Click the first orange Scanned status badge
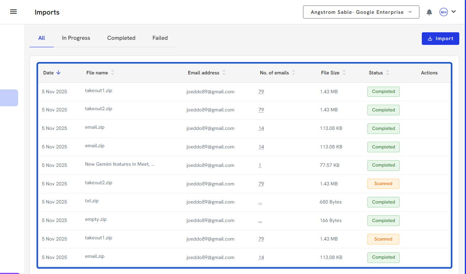The width and height of the screenshot is (466, 274). pyautogui.click(x=383, y=183)
